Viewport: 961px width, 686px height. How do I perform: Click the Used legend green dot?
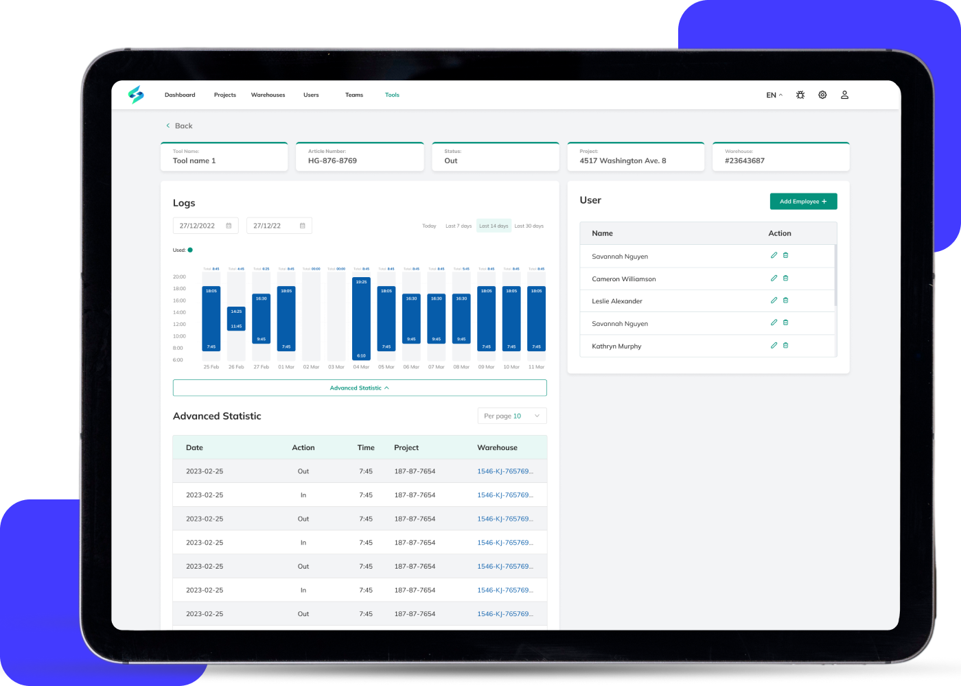coord(190,250)
